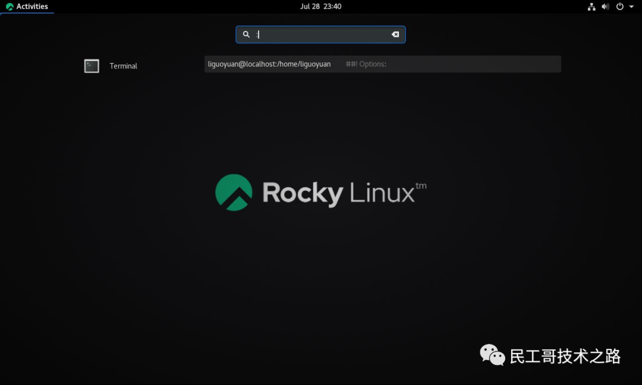The width and height of the screenshot is (642, 385).
Task: Open the Jul 28 23:40 clock menu
Action: click(x=320, y=7)
